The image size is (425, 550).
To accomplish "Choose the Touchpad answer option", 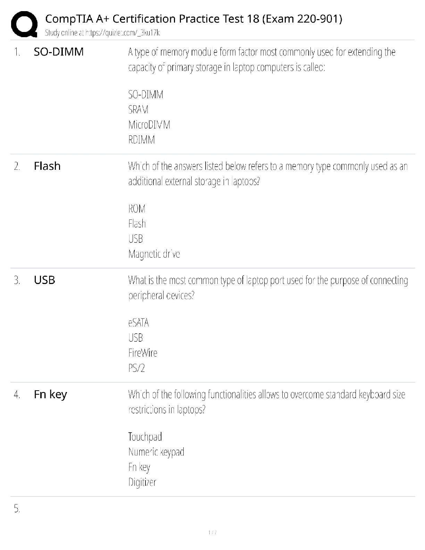I will tap(145, 437).
